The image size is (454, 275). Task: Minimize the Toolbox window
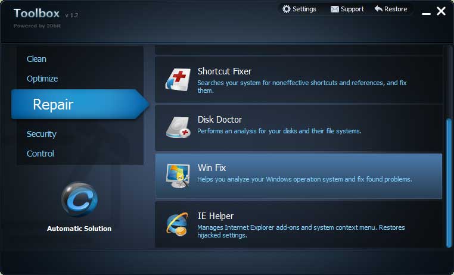coord(426,13)
